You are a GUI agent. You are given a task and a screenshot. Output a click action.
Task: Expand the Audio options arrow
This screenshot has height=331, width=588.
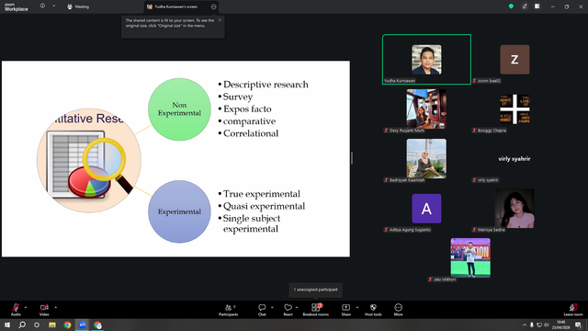[x=26, y=307]
